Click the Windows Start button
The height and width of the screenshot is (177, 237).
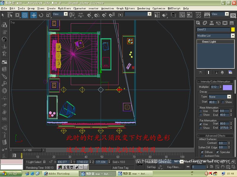11,174
